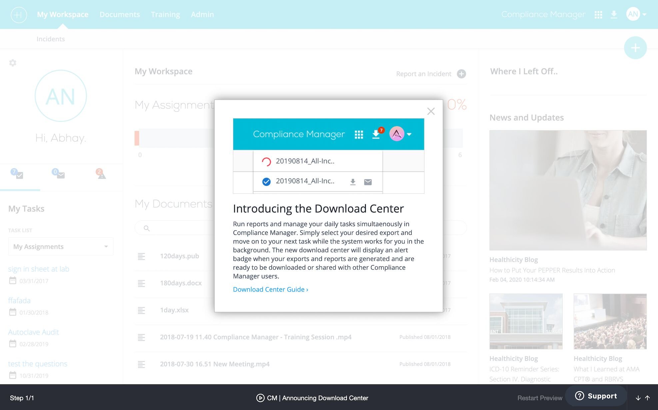Close the Download Center announcement popup
This screenshot has height=410, width=658.
click(431, 111)
